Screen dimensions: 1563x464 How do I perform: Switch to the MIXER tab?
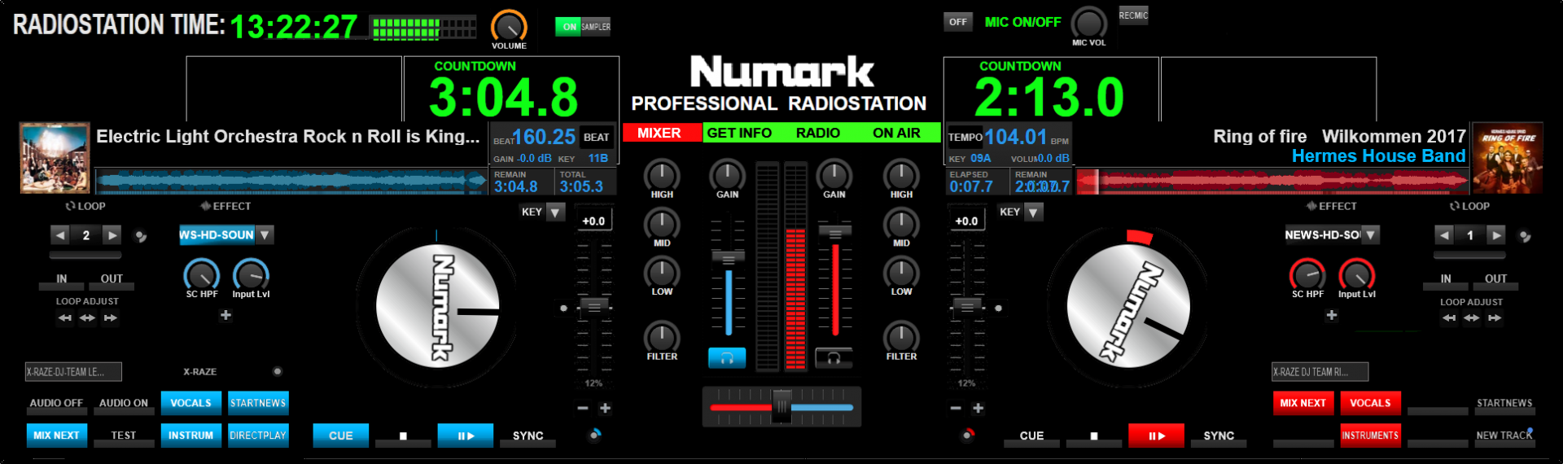click(x=659, y=133)
